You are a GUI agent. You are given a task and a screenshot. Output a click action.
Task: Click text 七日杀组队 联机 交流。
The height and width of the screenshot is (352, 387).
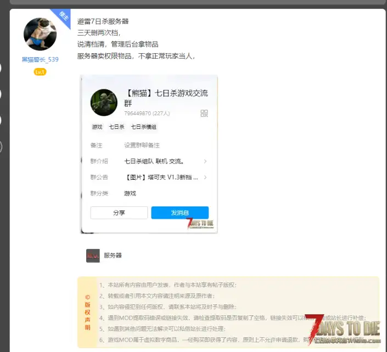tap(154, 161)
